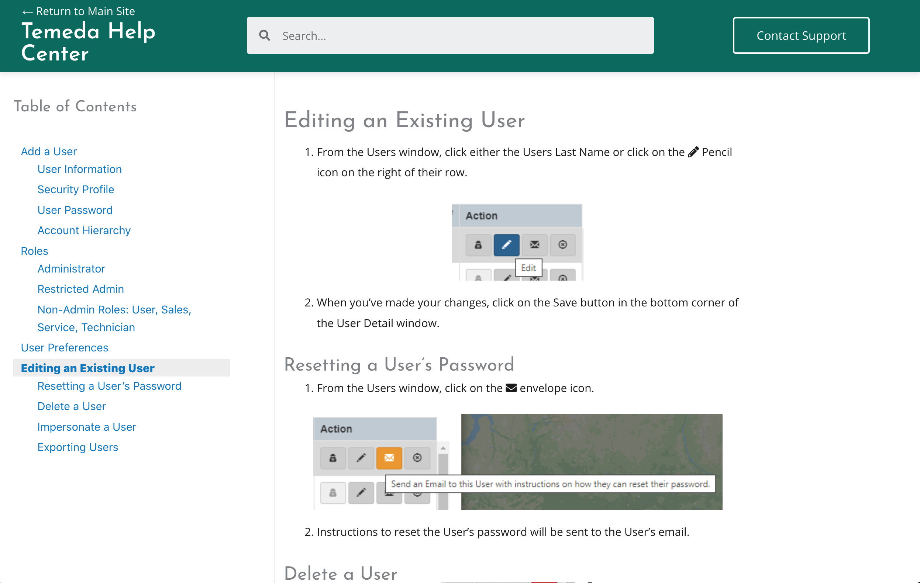Select Impersonate a User in the sidebar
Viewport: 920px width, 583px height.
86,427
